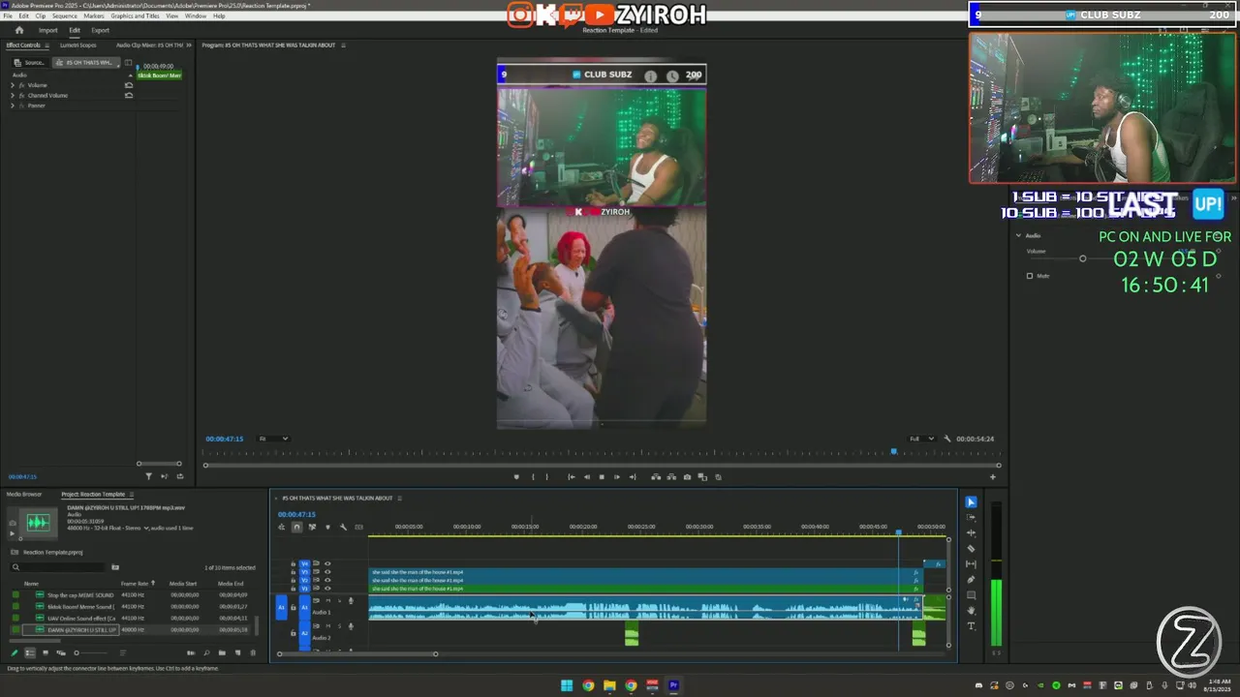The width and height of the screenshot is (1240, 697).
Task: Open playback resolution Full dropdown
Action: (x=920, y=439)
